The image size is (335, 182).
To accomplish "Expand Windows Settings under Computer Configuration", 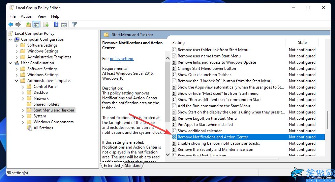I will (x=17, y=51).
